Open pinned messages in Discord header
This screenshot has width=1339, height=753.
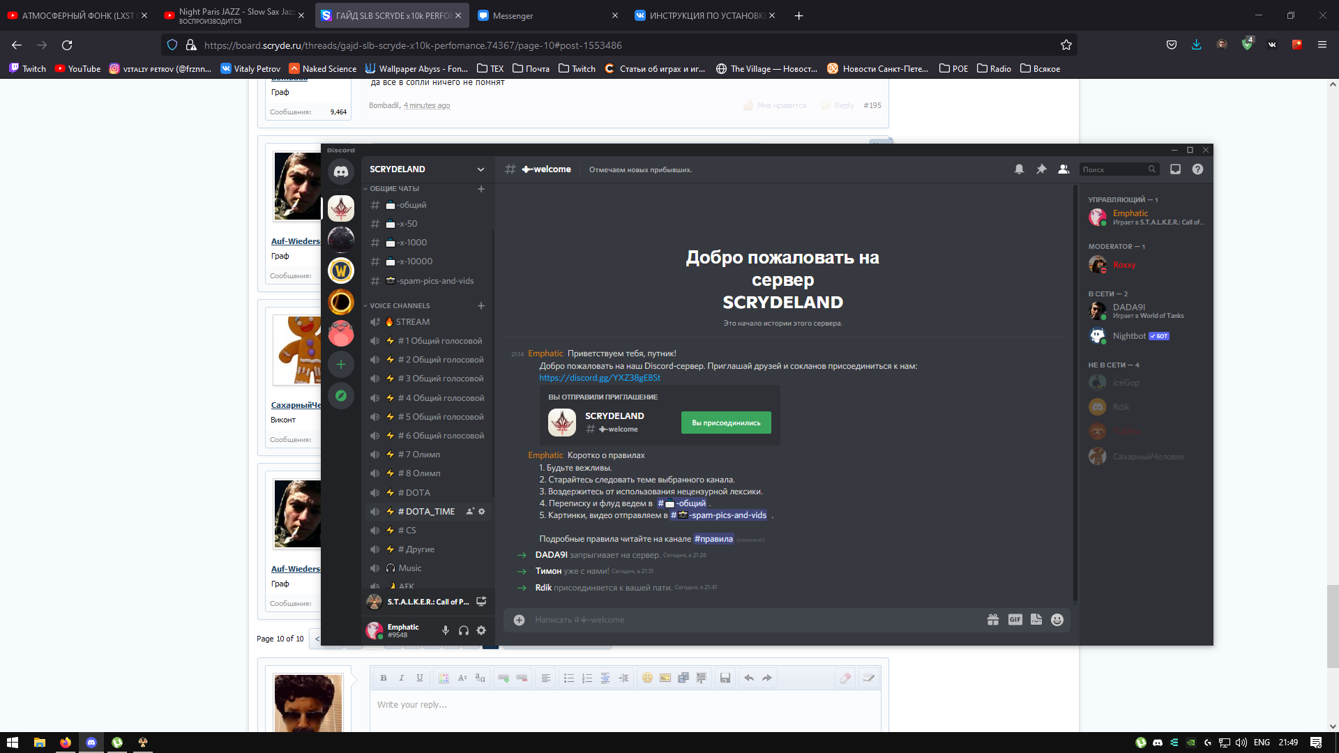coord(1041,169)
